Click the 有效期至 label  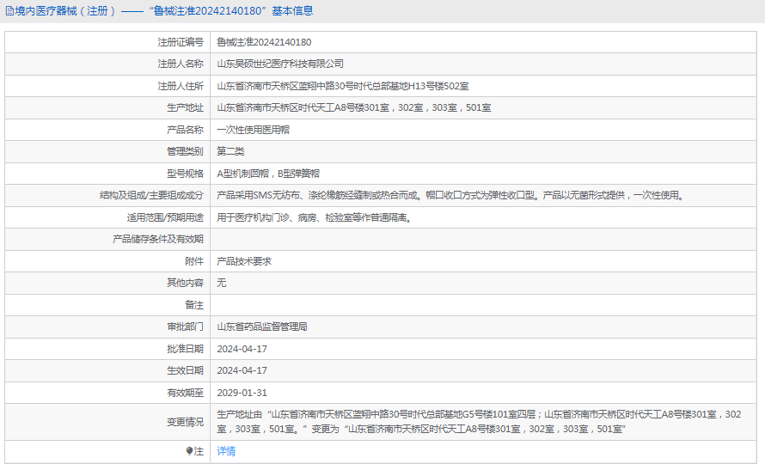click(185, 393)
